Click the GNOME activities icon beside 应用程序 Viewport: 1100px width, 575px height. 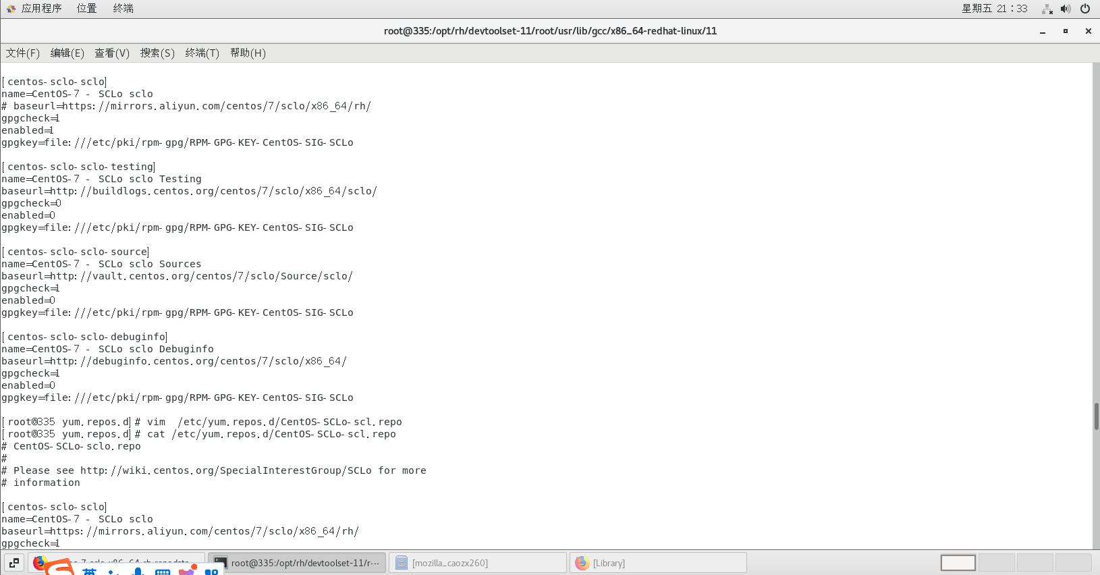pyautogui.click(x=11, y=9)
